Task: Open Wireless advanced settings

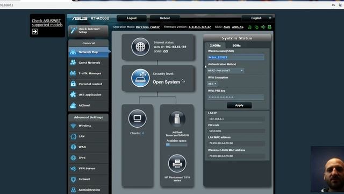Action: pyautogui.click(x=88, y=126)
